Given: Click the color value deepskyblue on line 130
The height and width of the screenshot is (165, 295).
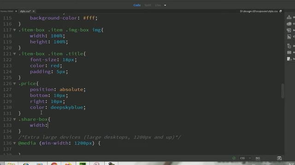Looking at the screenshot, I should (x=67, y=107).
